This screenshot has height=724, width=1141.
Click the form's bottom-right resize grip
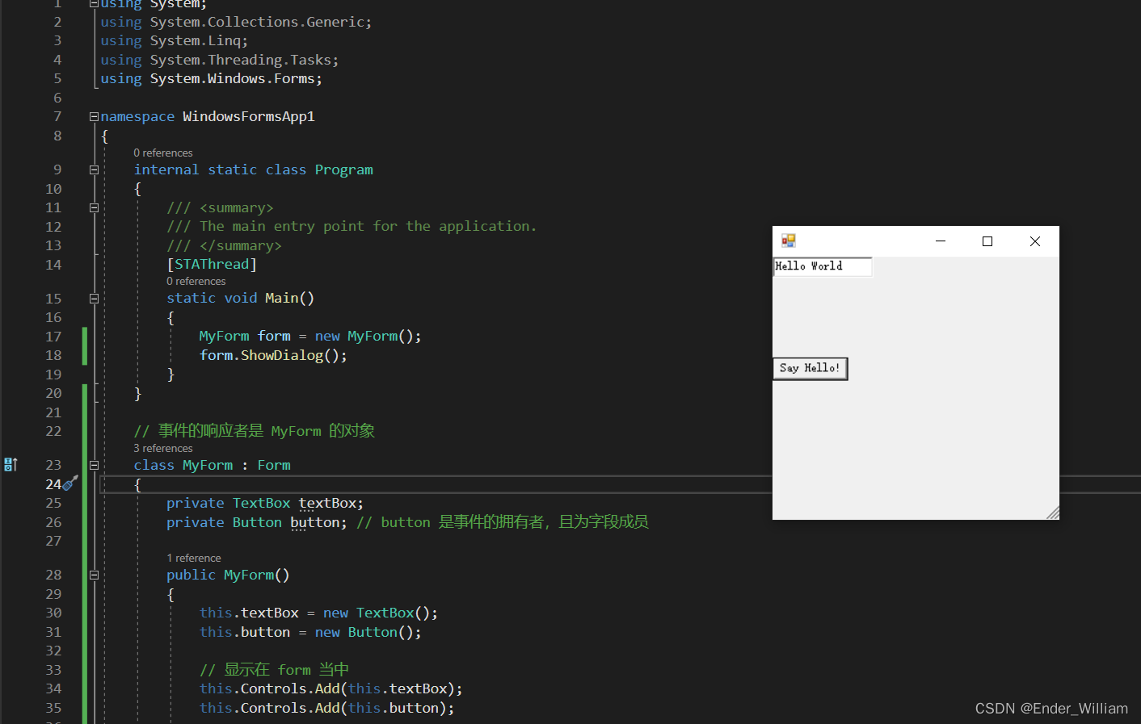[x=1052, y=513]
